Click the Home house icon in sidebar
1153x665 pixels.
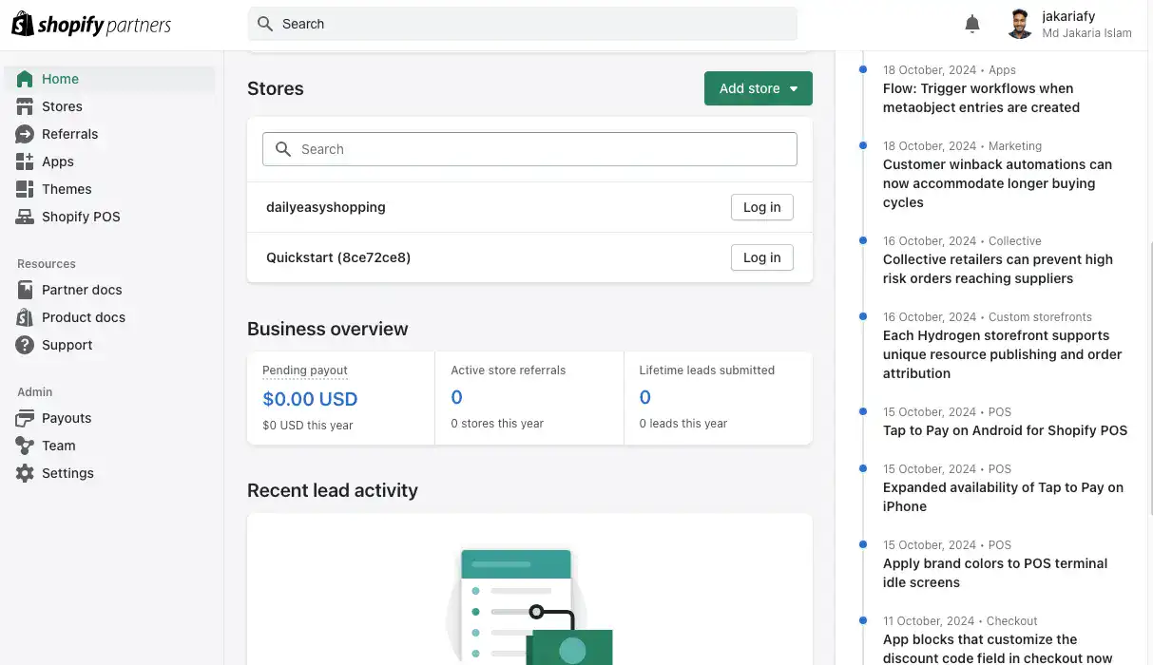25,79
